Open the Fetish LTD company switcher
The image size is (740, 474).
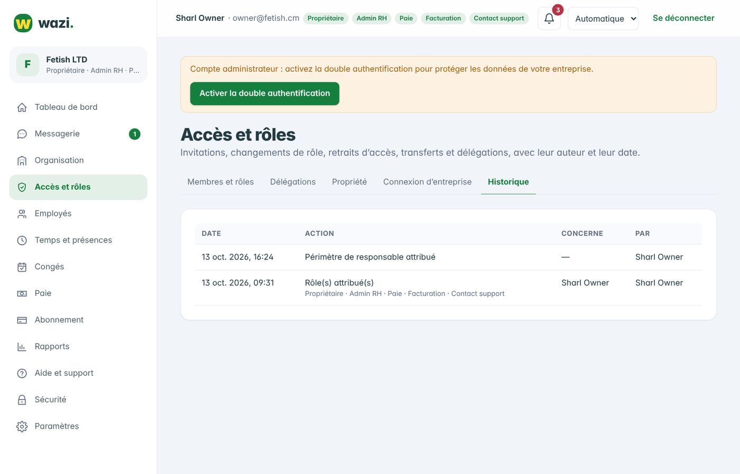pos(78,64)
